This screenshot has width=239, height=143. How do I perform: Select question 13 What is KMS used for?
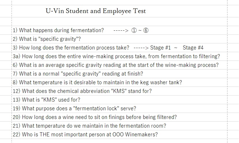click(x=46, y=100)
